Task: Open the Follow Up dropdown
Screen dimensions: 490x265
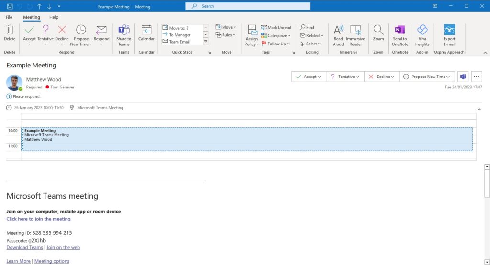Action: point(276,44)
